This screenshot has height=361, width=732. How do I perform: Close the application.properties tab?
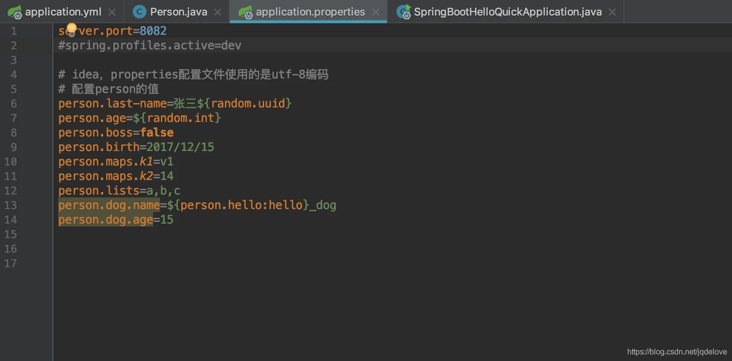tap(376, 12)
